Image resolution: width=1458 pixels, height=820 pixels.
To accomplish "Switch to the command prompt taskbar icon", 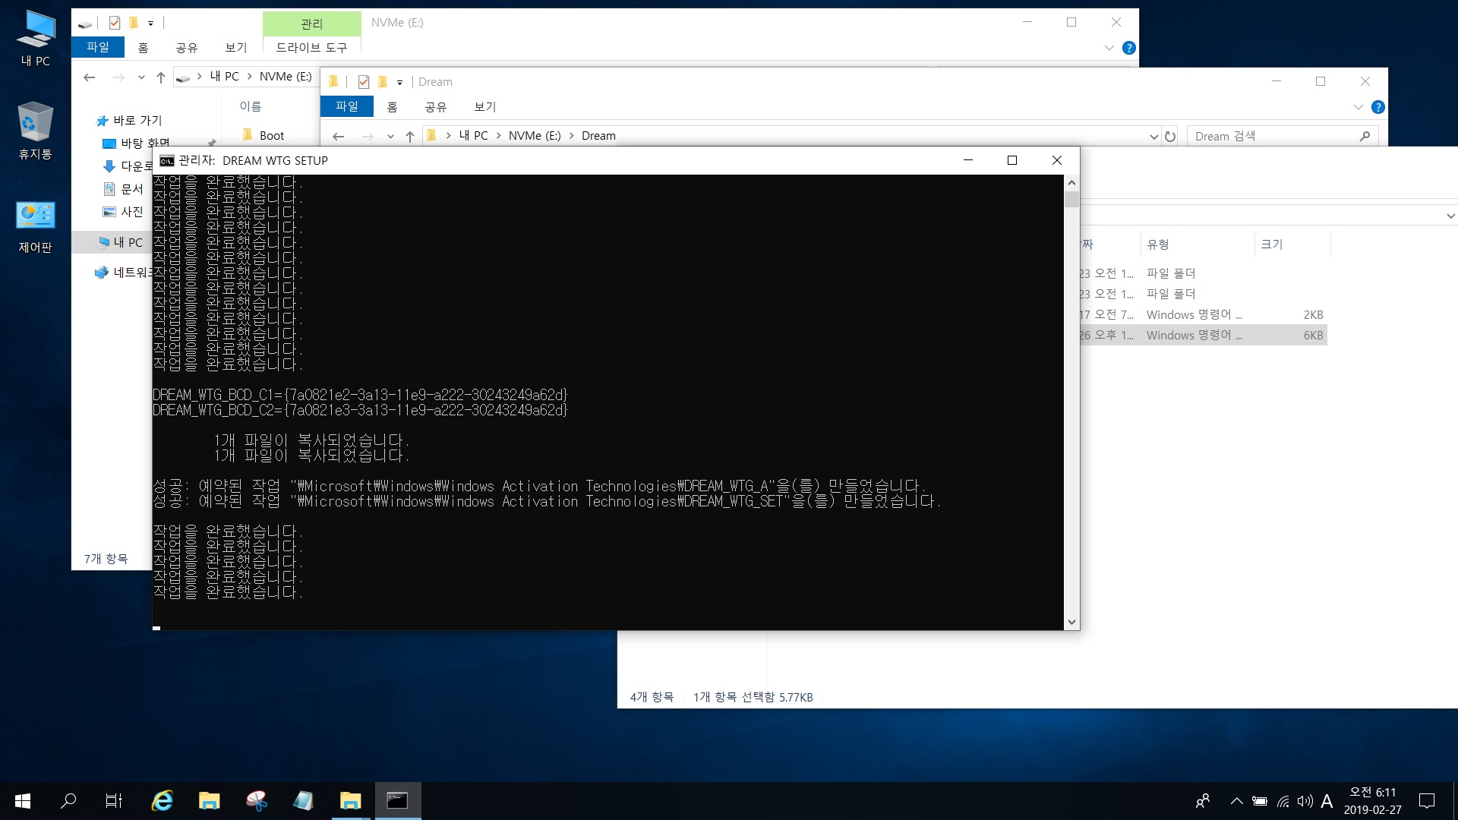I will click(397, 801).
